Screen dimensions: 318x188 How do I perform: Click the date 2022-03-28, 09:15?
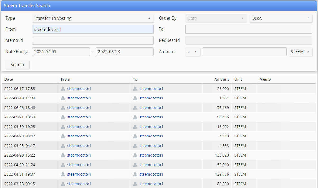[x=20, y=184]
